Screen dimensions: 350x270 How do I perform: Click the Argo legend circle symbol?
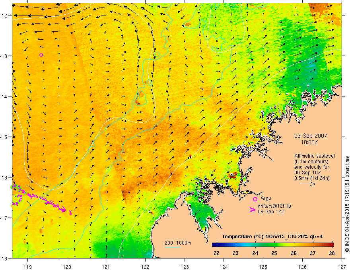click(255, 199)
